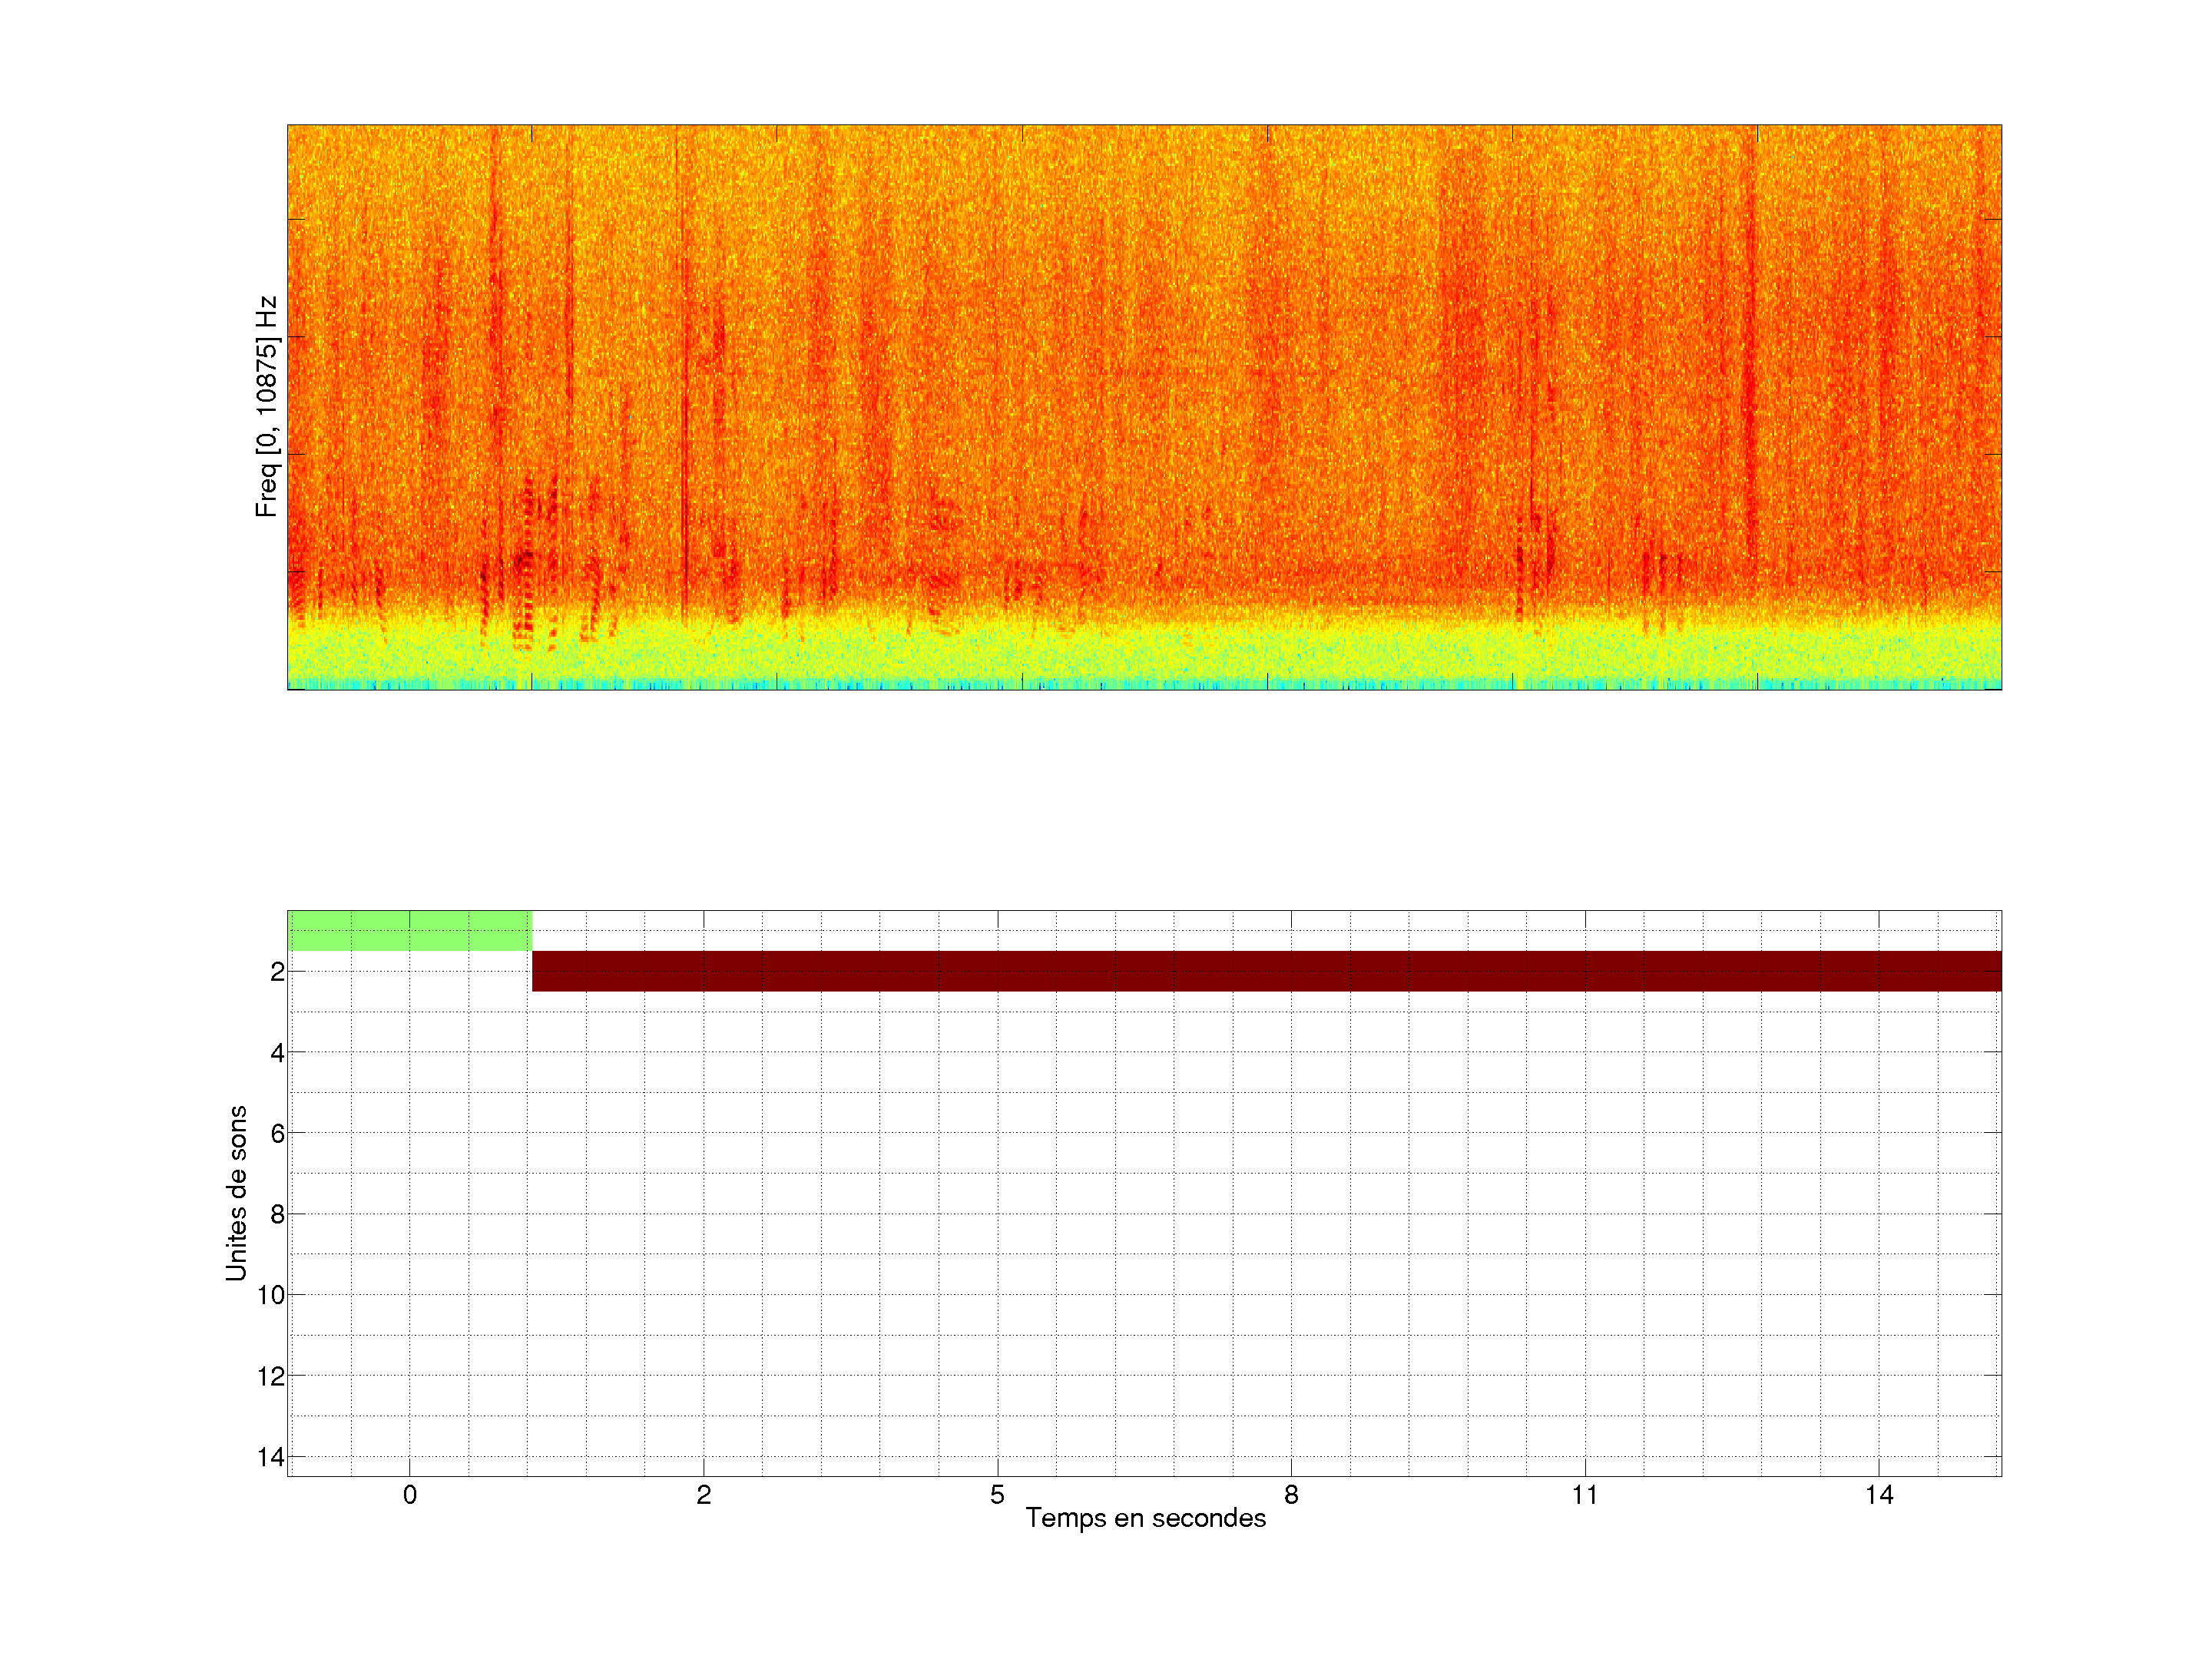Click y-axis tick label 6 of sound units

(277, 1134)
